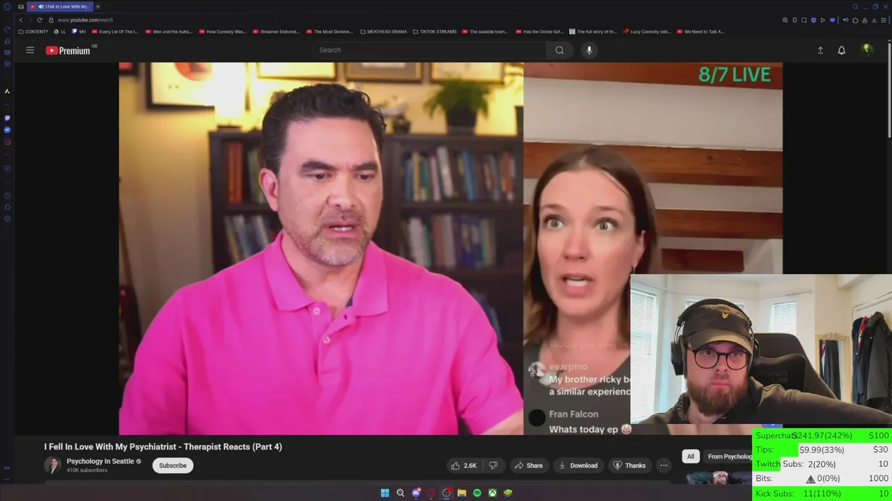Open the Windows Start menu

click(385, 493)
